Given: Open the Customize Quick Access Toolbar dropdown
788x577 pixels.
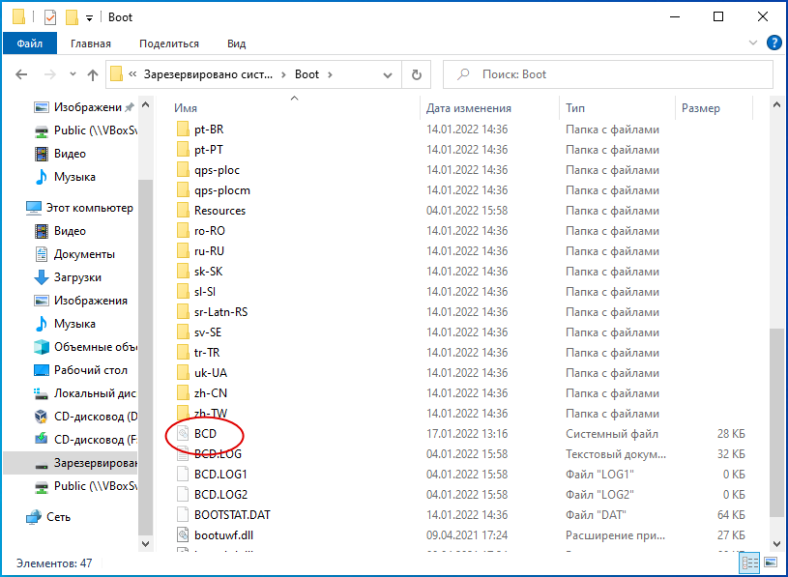Looking at the screenshot, I should point(89,18).
